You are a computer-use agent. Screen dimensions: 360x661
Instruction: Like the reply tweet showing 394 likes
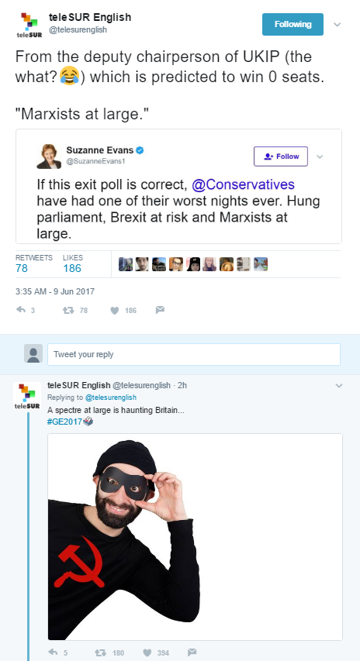point(147,652)
